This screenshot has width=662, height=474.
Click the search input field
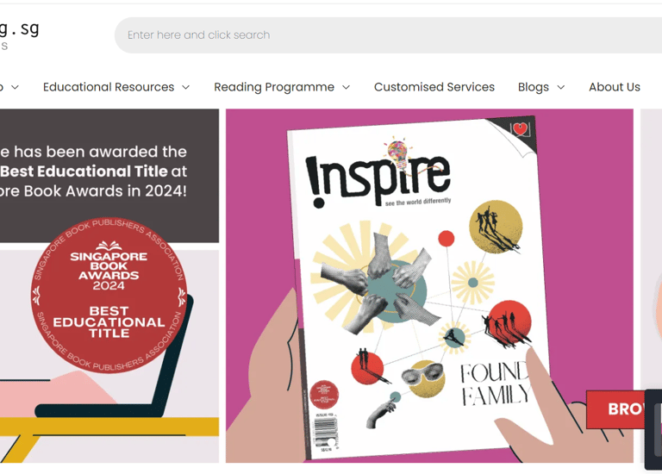(389, 35)
